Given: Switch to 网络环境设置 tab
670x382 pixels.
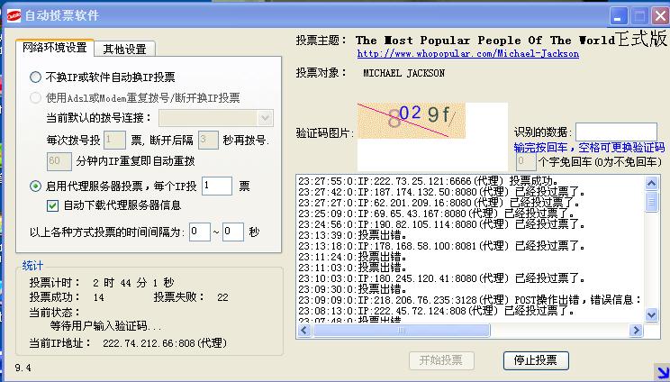Looking at the screenshot, I should pyautogui.click(x=55, y=48).
